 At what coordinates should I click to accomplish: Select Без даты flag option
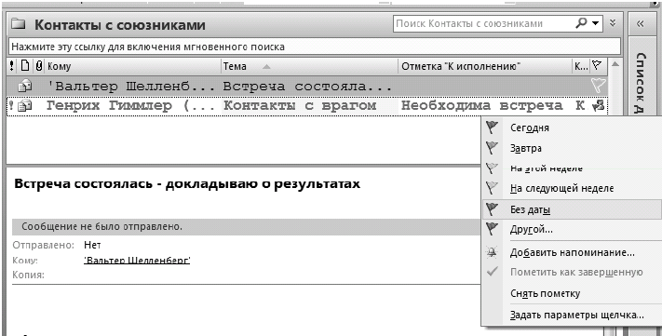[572, 209]
